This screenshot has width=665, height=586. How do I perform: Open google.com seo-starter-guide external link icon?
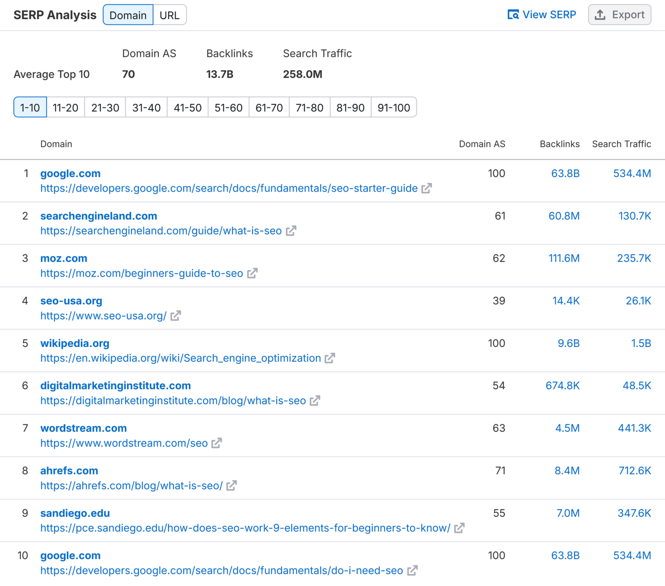427,188
